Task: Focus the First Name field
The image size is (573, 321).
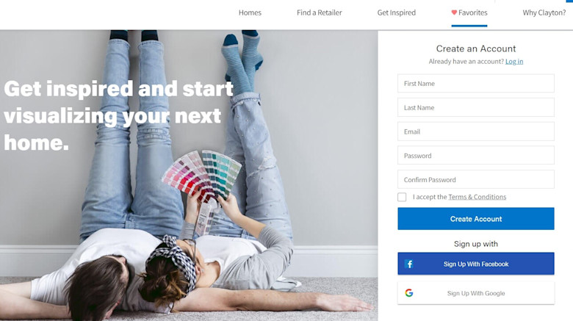Action: click(x=476, y=83)
